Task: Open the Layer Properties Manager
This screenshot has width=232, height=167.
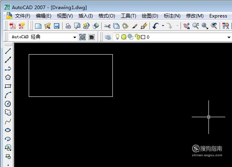Action: pos(108,37)
